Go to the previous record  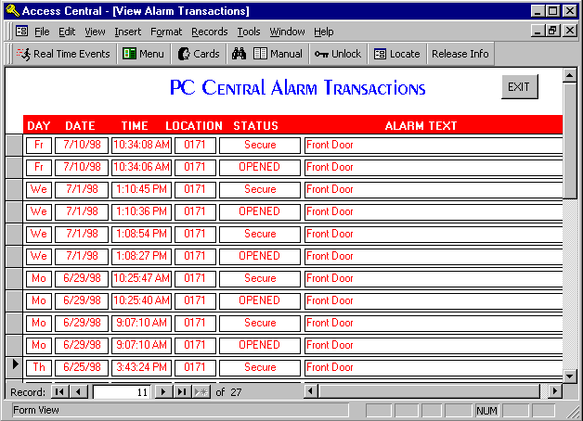[78, 392]
